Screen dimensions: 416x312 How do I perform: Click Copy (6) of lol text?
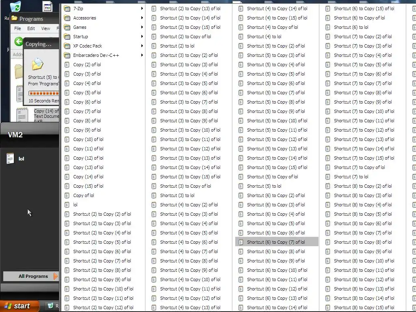point(87,102)
